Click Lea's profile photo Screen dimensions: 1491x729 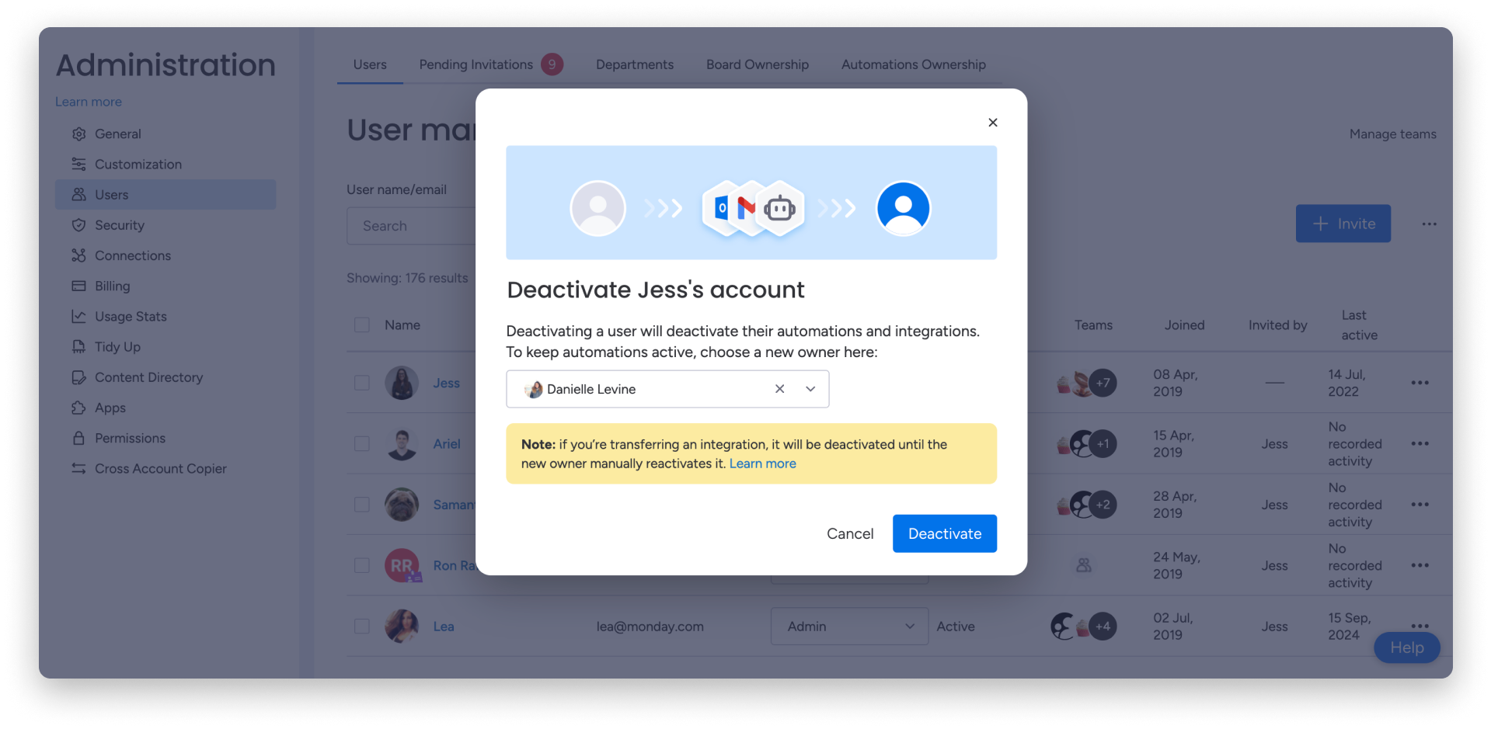402,626
